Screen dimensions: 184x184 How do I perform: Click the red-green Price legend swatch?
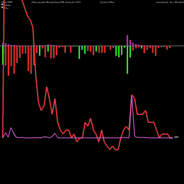point(2,7)
